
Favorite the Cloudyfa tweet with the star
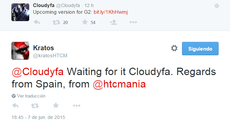click(x=85, y=22)
